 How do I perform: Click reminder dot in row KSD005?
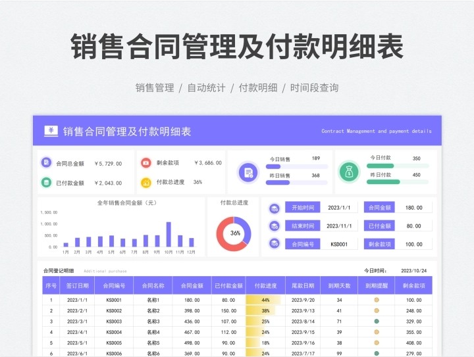[x=377, y=343]
